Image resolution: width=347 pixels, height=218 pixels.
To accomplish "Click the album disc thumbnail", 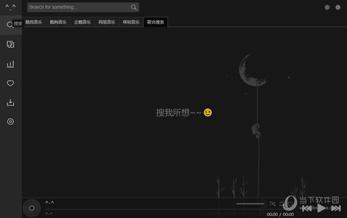I will pos(32,208).
